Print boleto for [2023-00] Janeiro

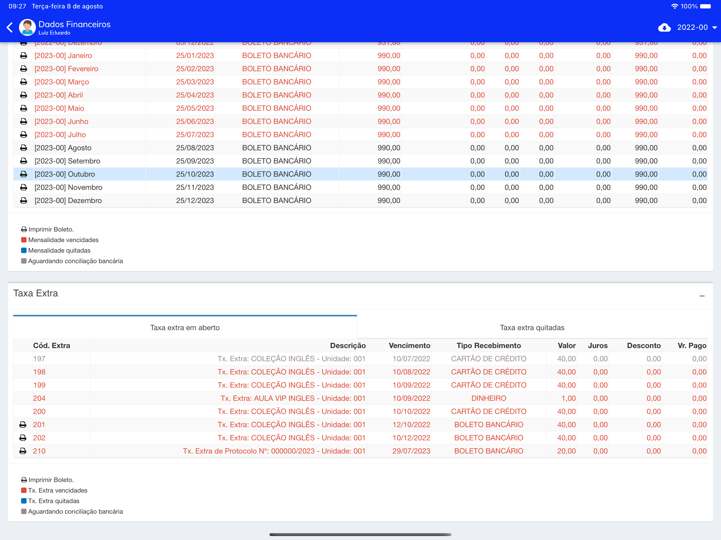coord(23,56)
